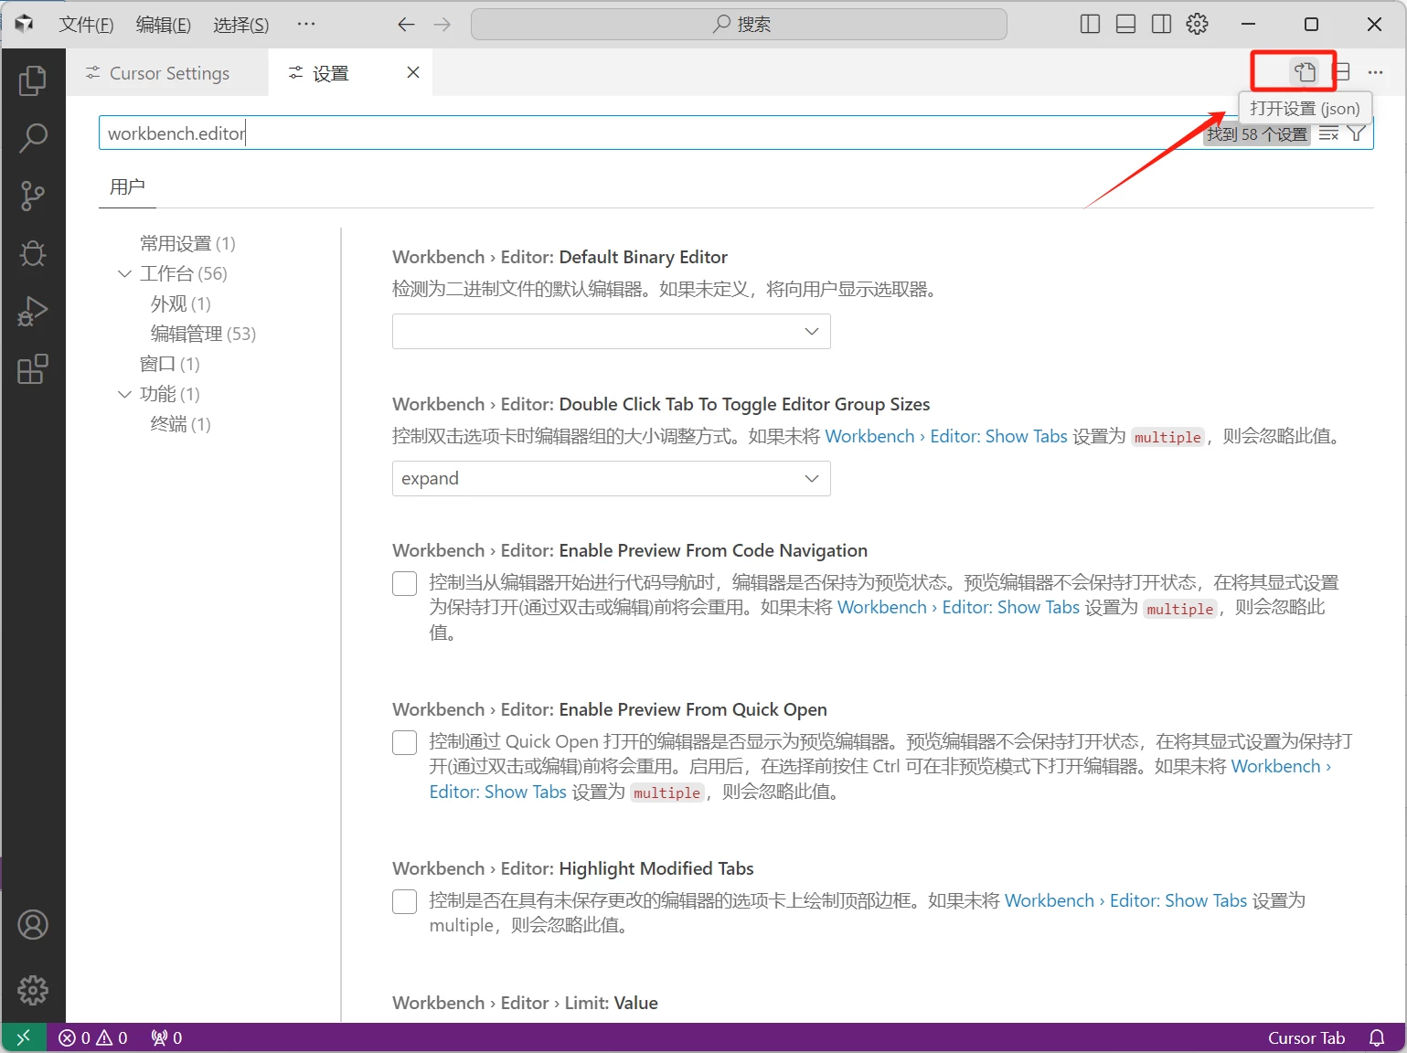1407x1053 pixels.
Task: Toggle Highlight Modified Tabs checkbox
Action: [404, 901]
